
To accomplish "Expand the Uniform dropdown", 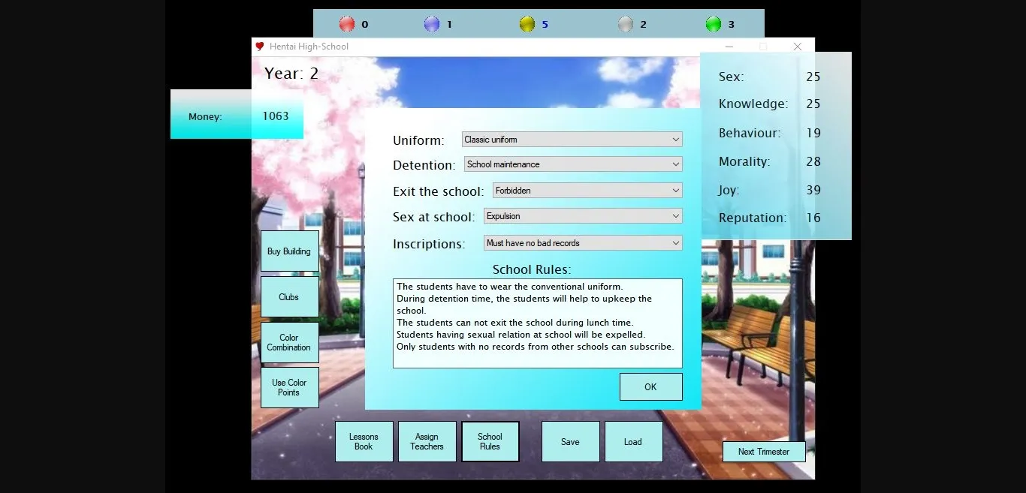I will [572, 140].
